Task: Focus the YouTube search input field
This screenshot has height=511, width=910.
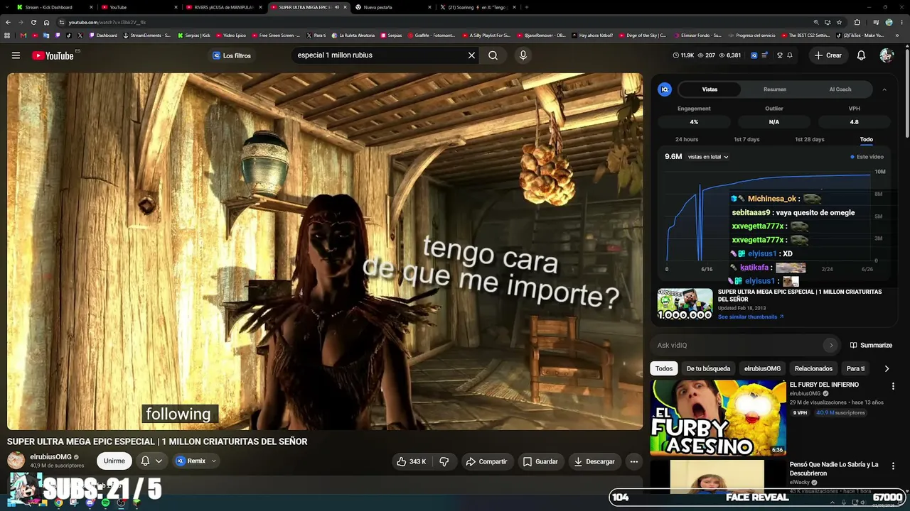Action: click(x=377, y=55)
